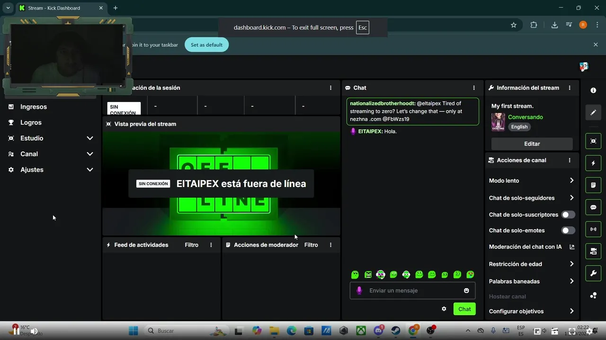Open a new browser tab
The image size is (606, 340).
116,8
